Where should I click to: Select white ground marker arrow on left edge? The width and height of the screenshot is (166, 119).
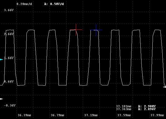pos(1,99)
